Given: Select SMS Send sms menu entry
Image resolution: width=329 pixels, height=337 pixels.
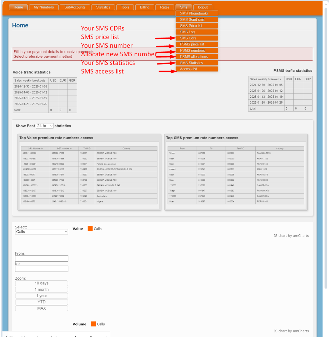Looking at the screenshot, I should 197,19.
